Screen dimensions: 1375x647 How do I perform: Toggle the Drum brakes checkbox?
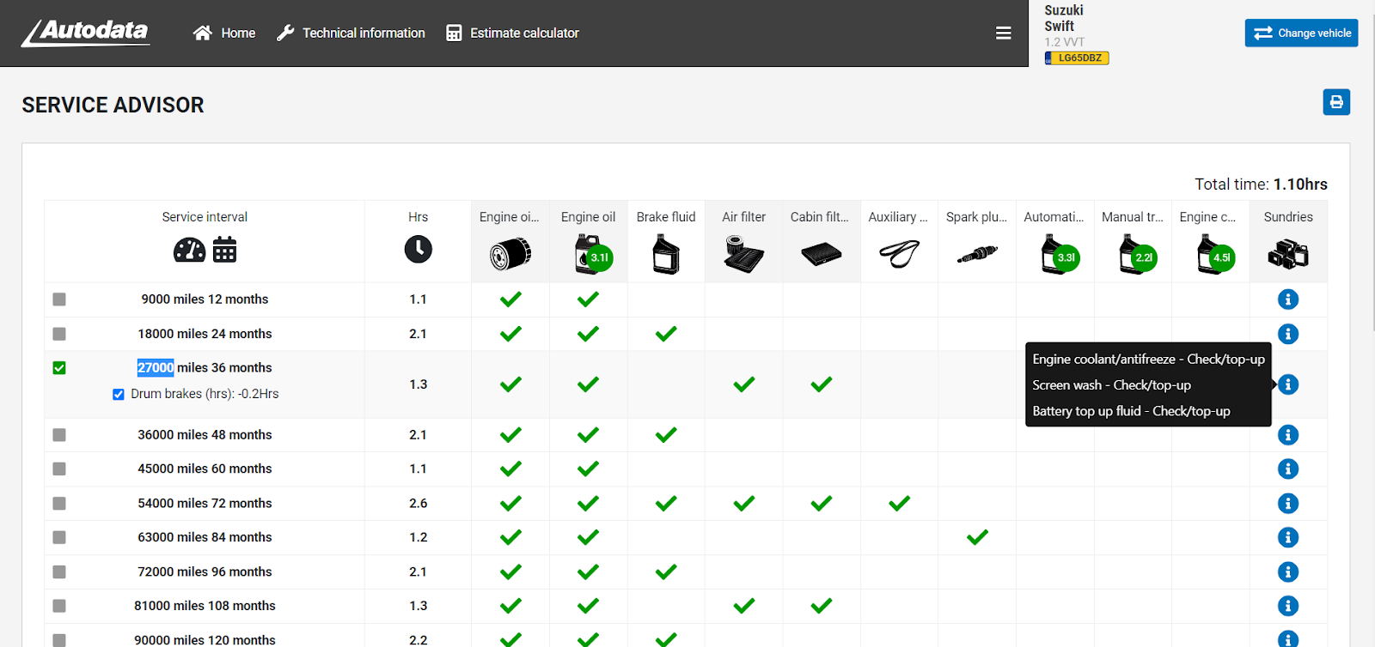(119, 395)
